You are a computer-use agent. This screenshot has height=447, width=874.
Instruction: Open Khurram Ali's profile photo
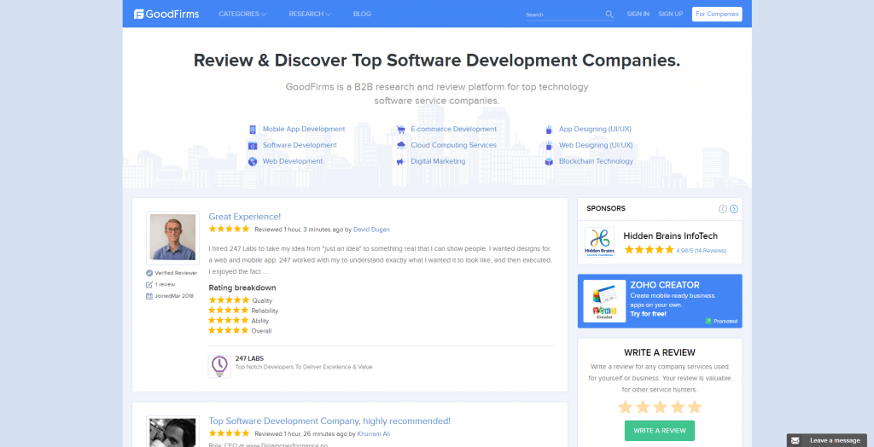(x=172, y=432)
